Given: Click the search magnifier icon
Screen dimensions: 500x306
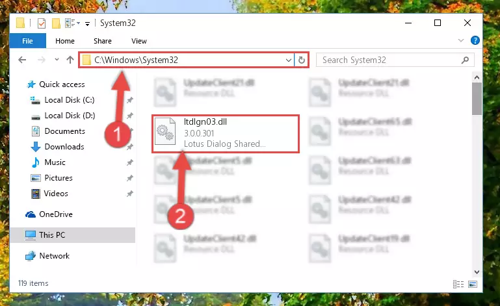Looking at the screenshot, I should click(x=465, y=60).
